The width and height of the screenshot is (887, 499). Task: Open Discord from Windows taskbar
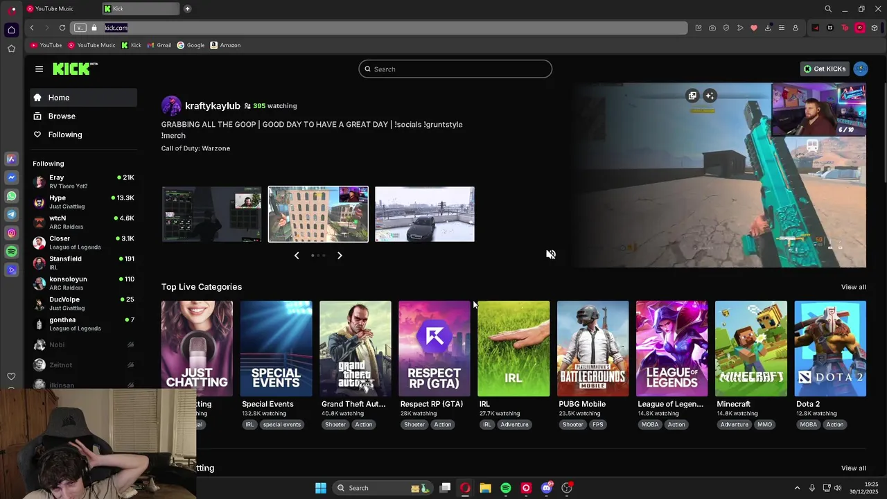(x=547, y=488)
